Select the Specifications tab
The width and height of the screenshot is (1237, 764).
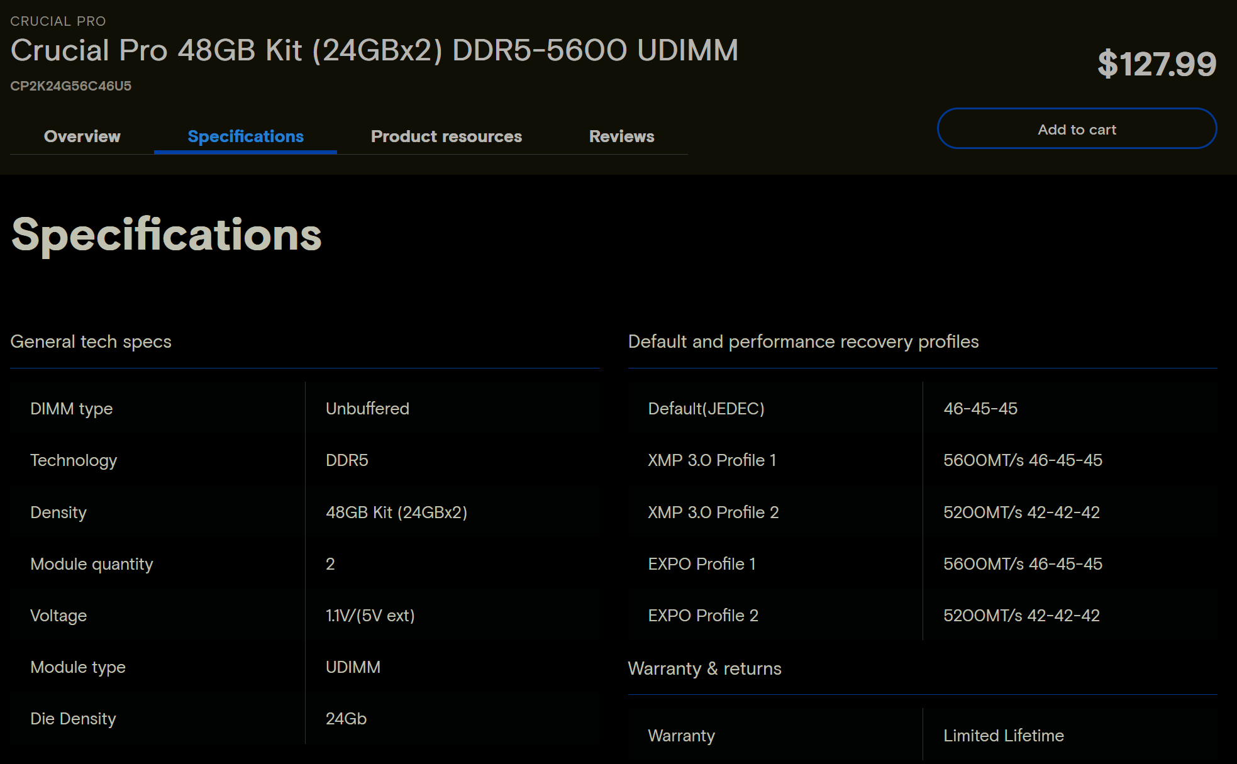245,136
